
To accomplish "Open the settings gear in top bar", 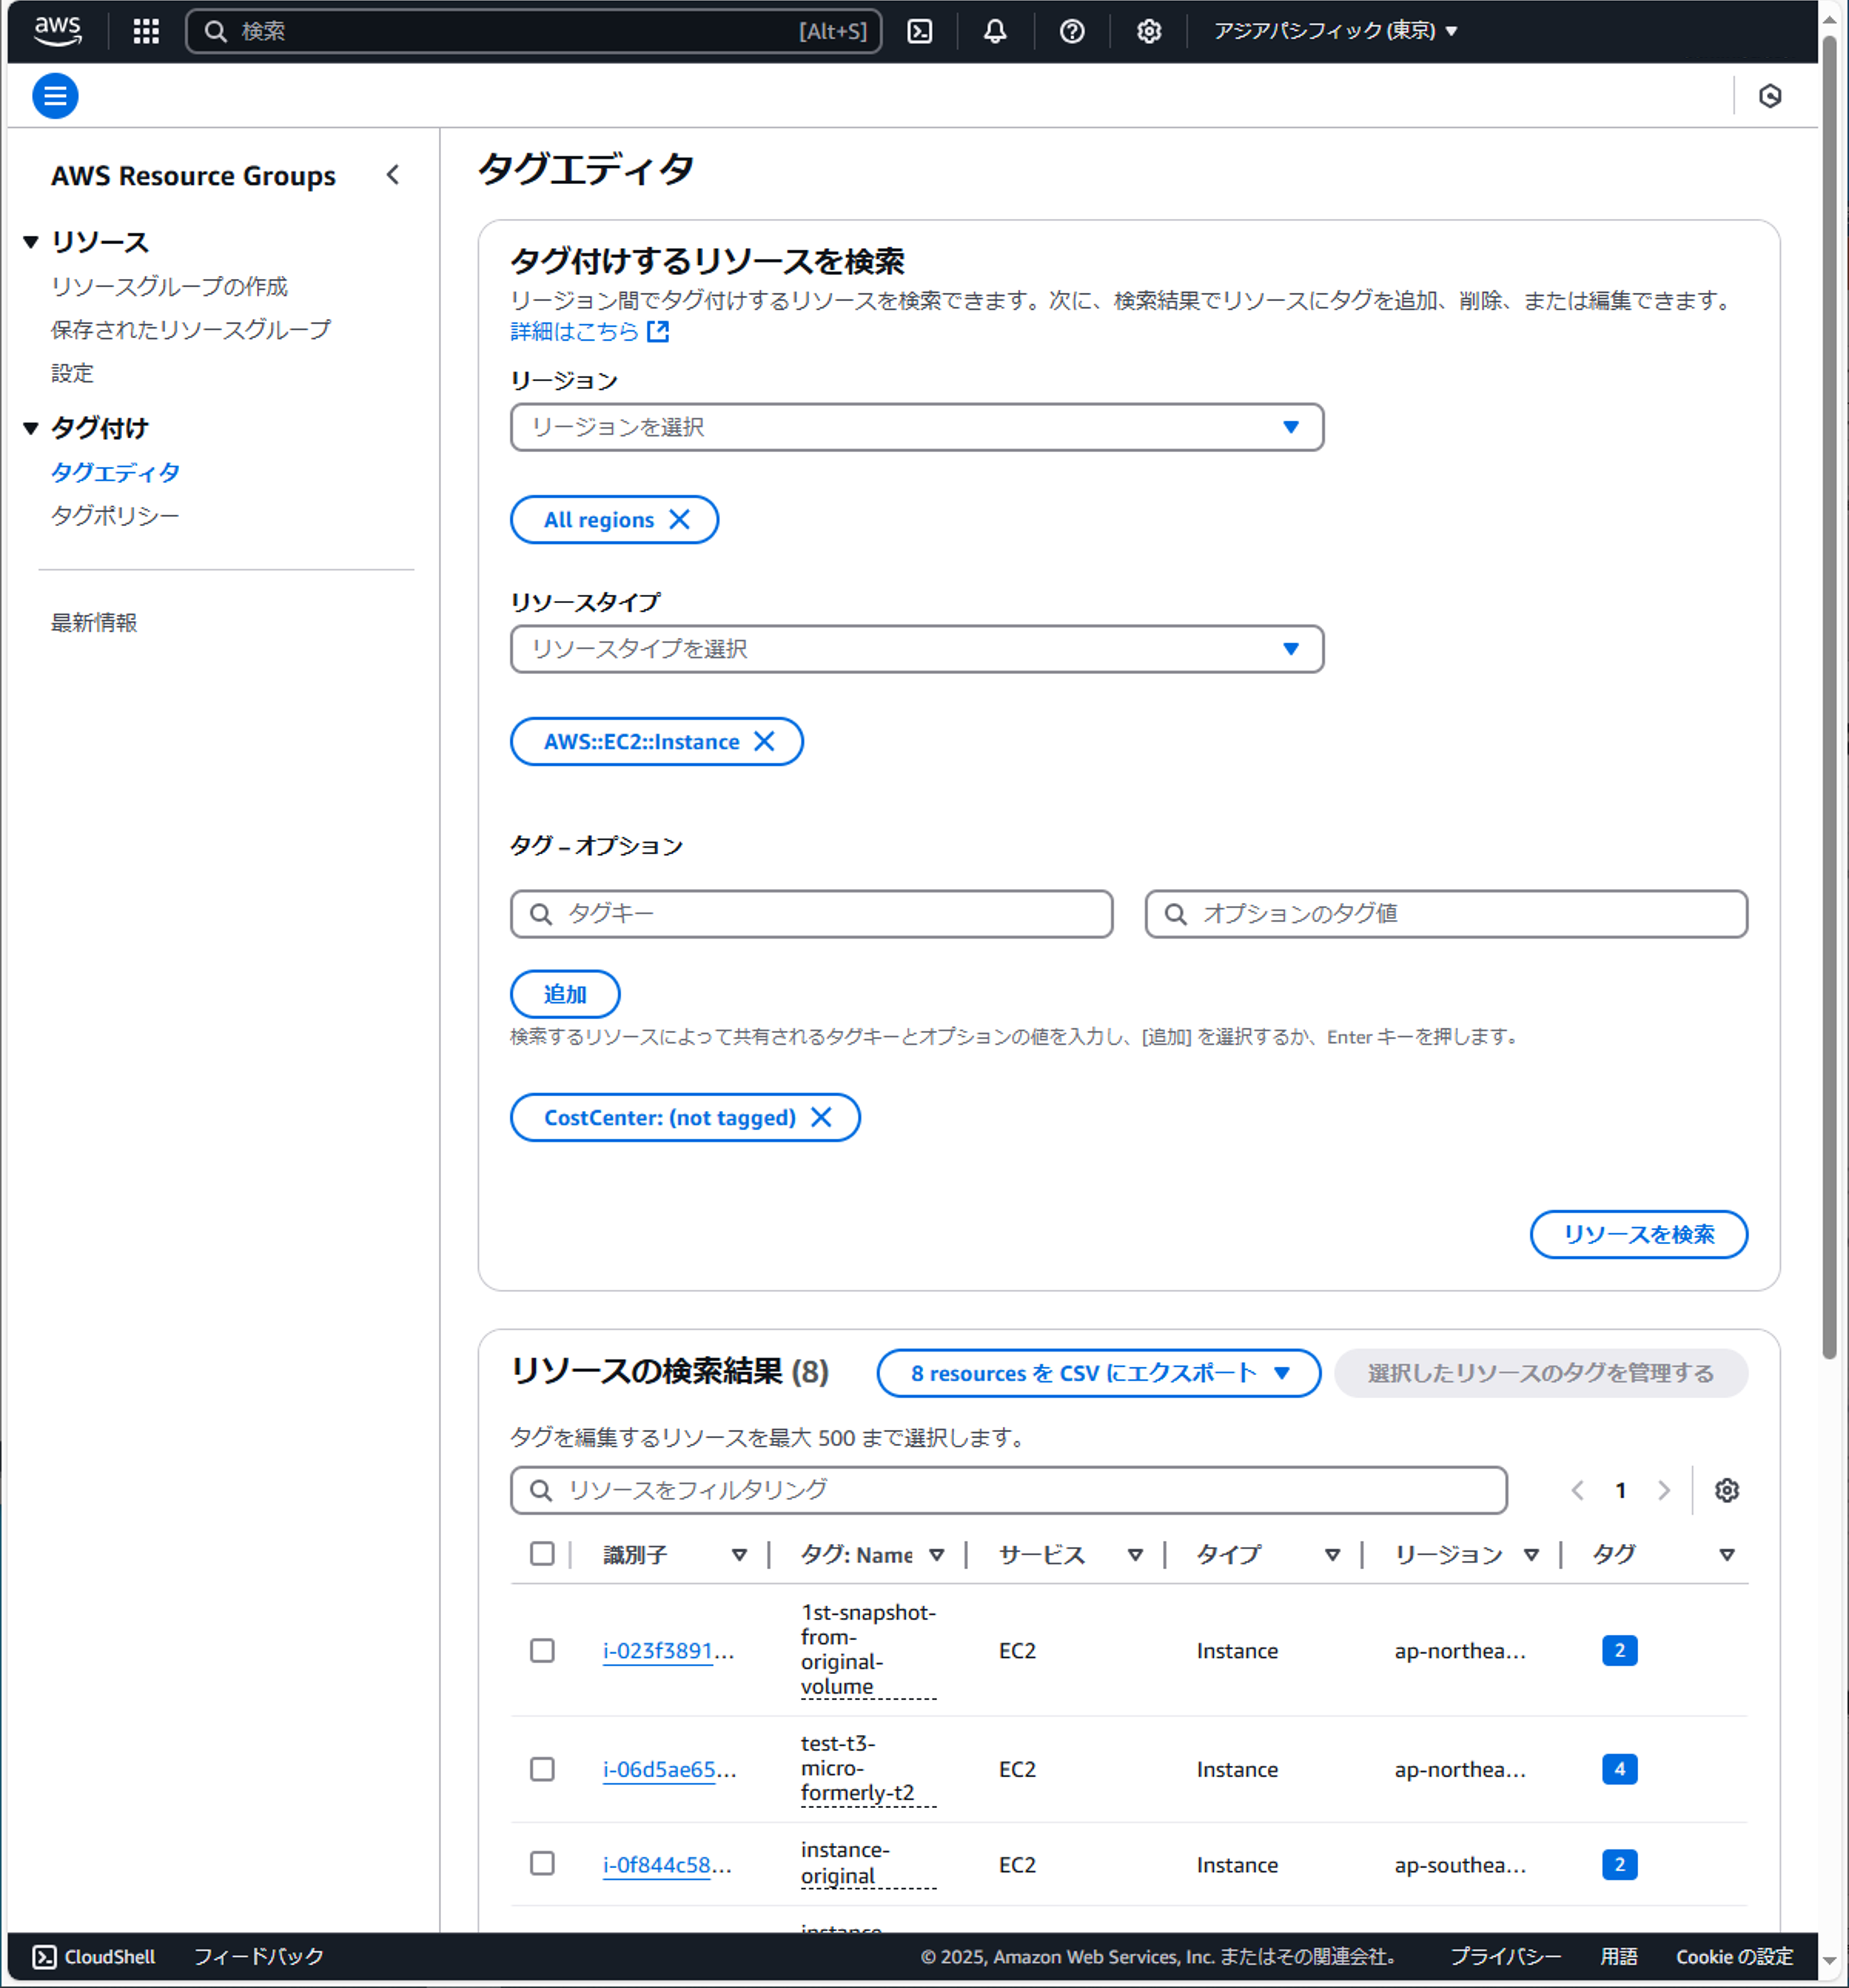I will coord(1148,31).
